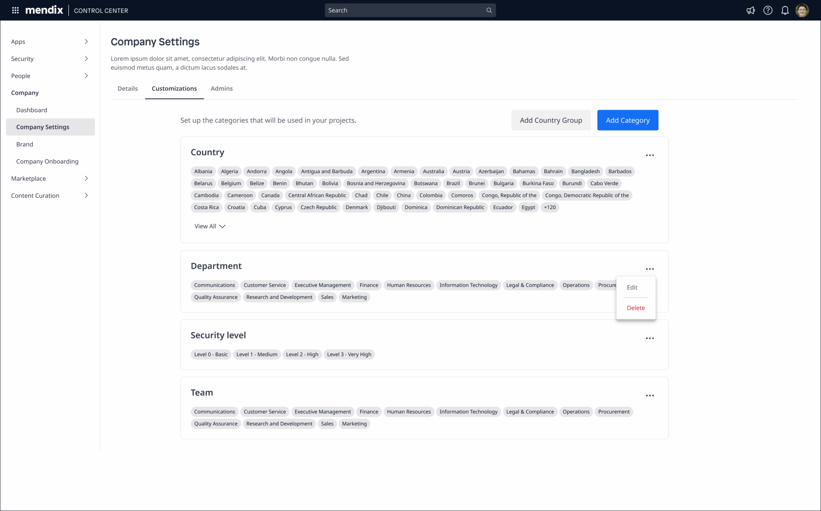Open the notifications bell
Viewport: 821px width, 511px height.
pyautogui.click(x=785, y=10)
